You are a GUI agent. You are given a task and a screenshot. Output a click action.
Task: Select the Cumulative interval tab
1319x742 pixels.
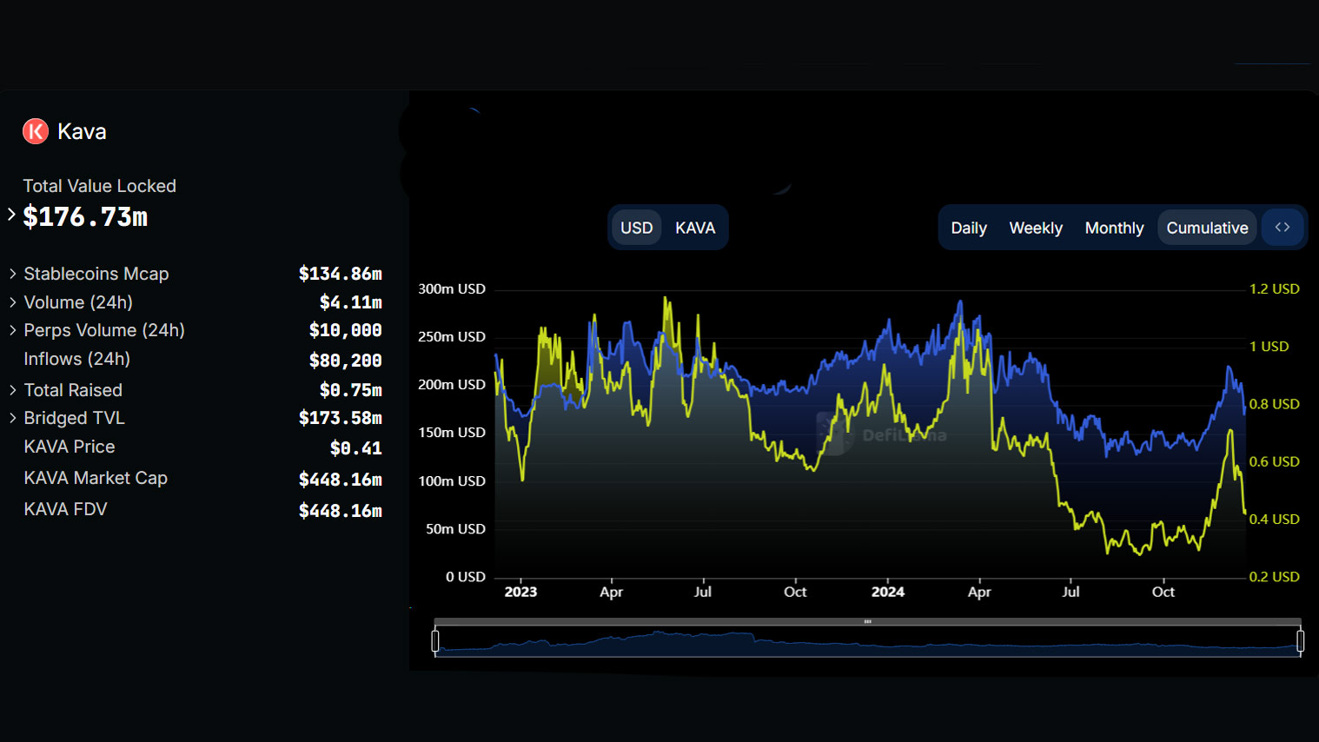coord(1207,228)
